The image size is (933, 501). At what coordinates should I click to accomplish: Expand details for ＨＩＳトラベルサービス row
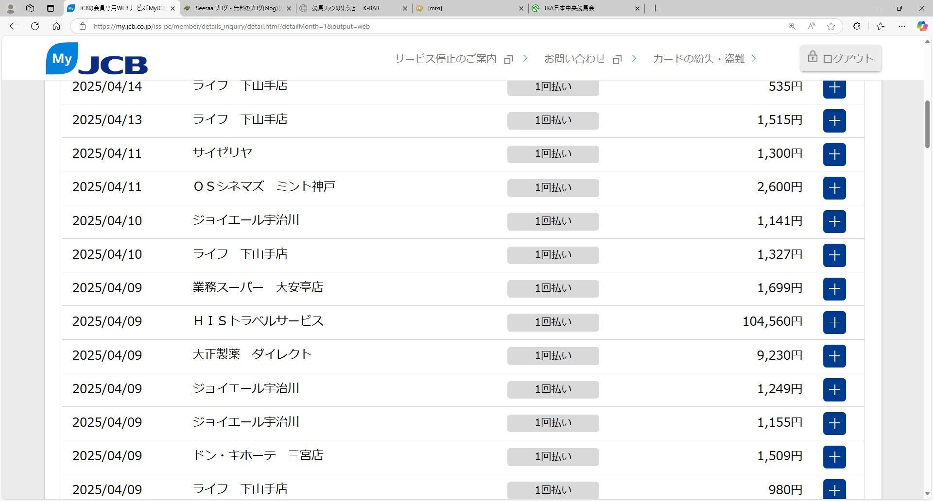834,322
